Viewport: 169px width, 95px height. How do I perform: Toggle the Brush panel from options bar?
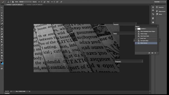pos(13,2)
